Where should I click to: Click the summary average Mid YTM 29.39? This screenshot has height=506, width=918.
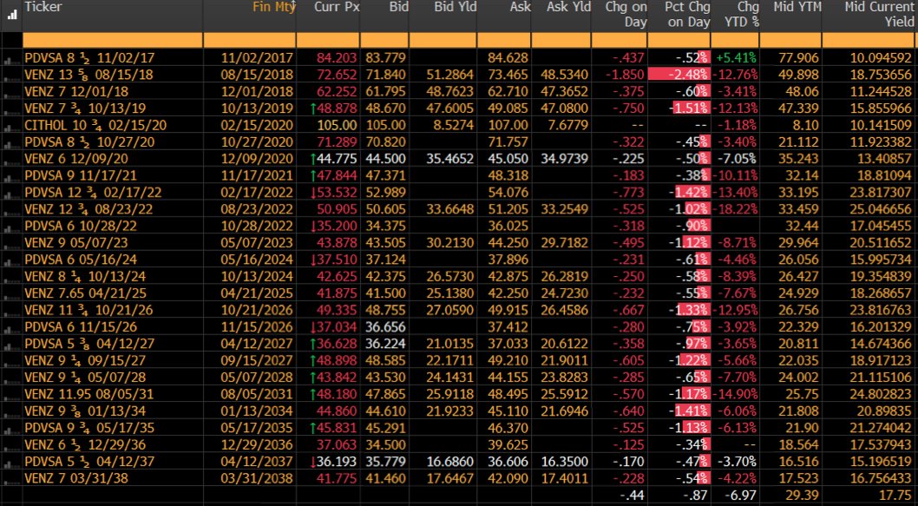[803, 495]
